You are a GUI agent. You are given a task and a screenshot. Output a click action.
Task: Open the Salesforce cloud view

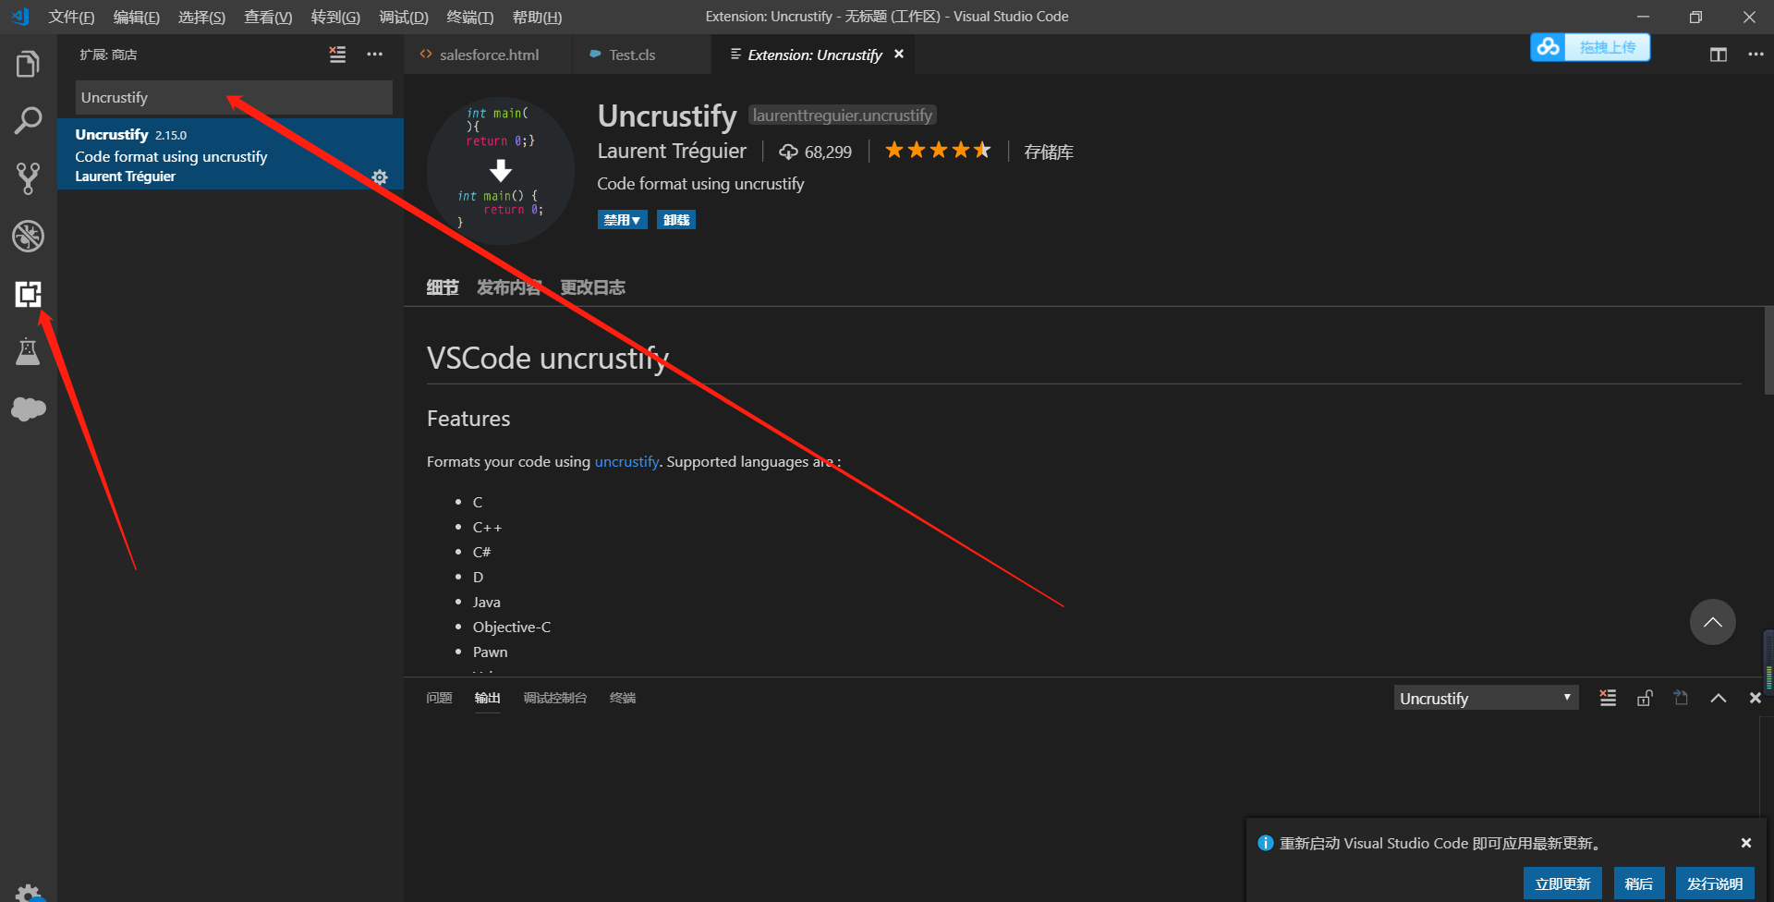tap(28, 408)
